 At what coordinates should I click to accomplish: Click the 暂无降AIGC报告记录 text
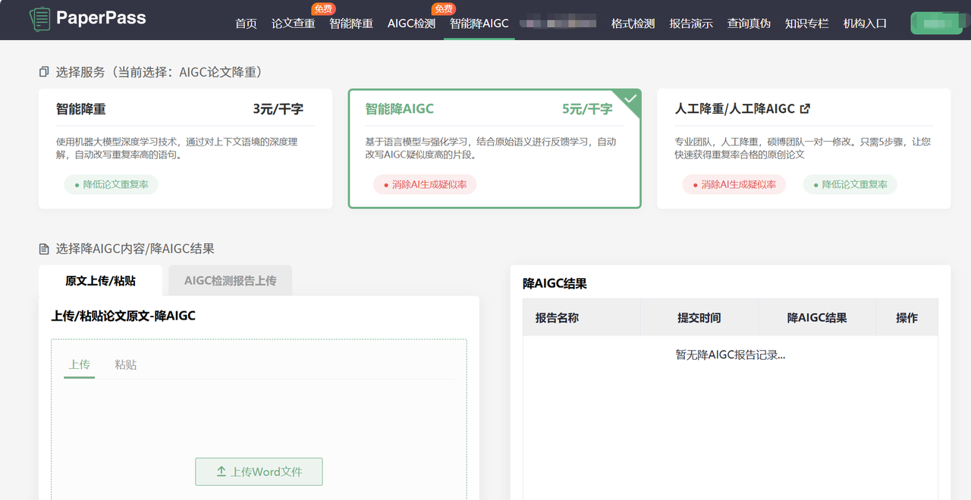(x=731, y=355)
